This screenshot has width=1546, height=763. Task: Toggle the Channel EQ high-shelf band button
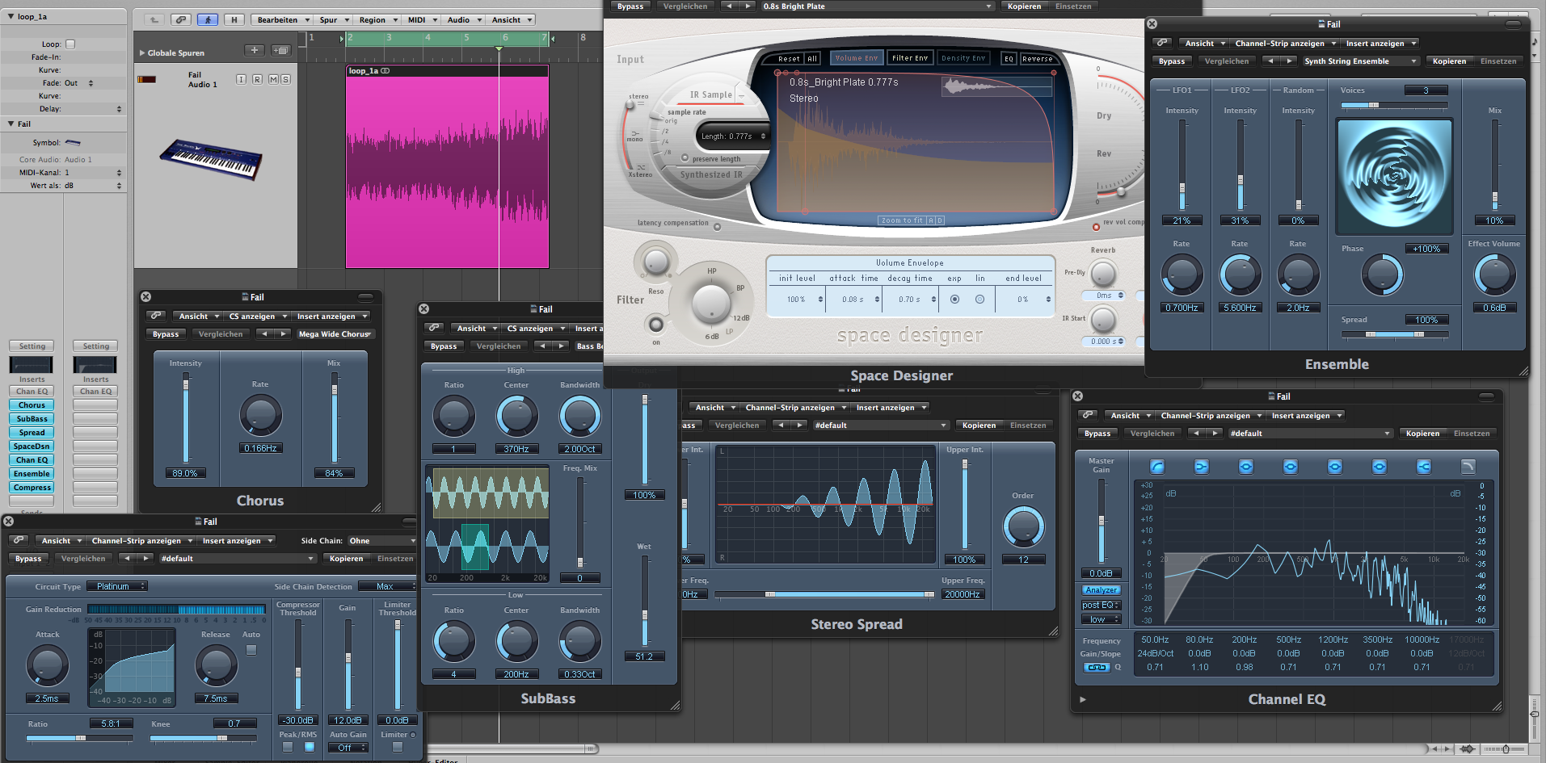[1424, 467]
